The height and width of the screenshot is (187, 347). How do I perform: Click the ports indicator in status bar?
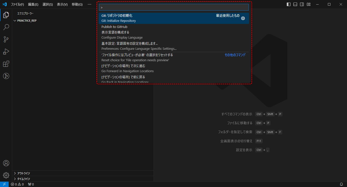31,184
